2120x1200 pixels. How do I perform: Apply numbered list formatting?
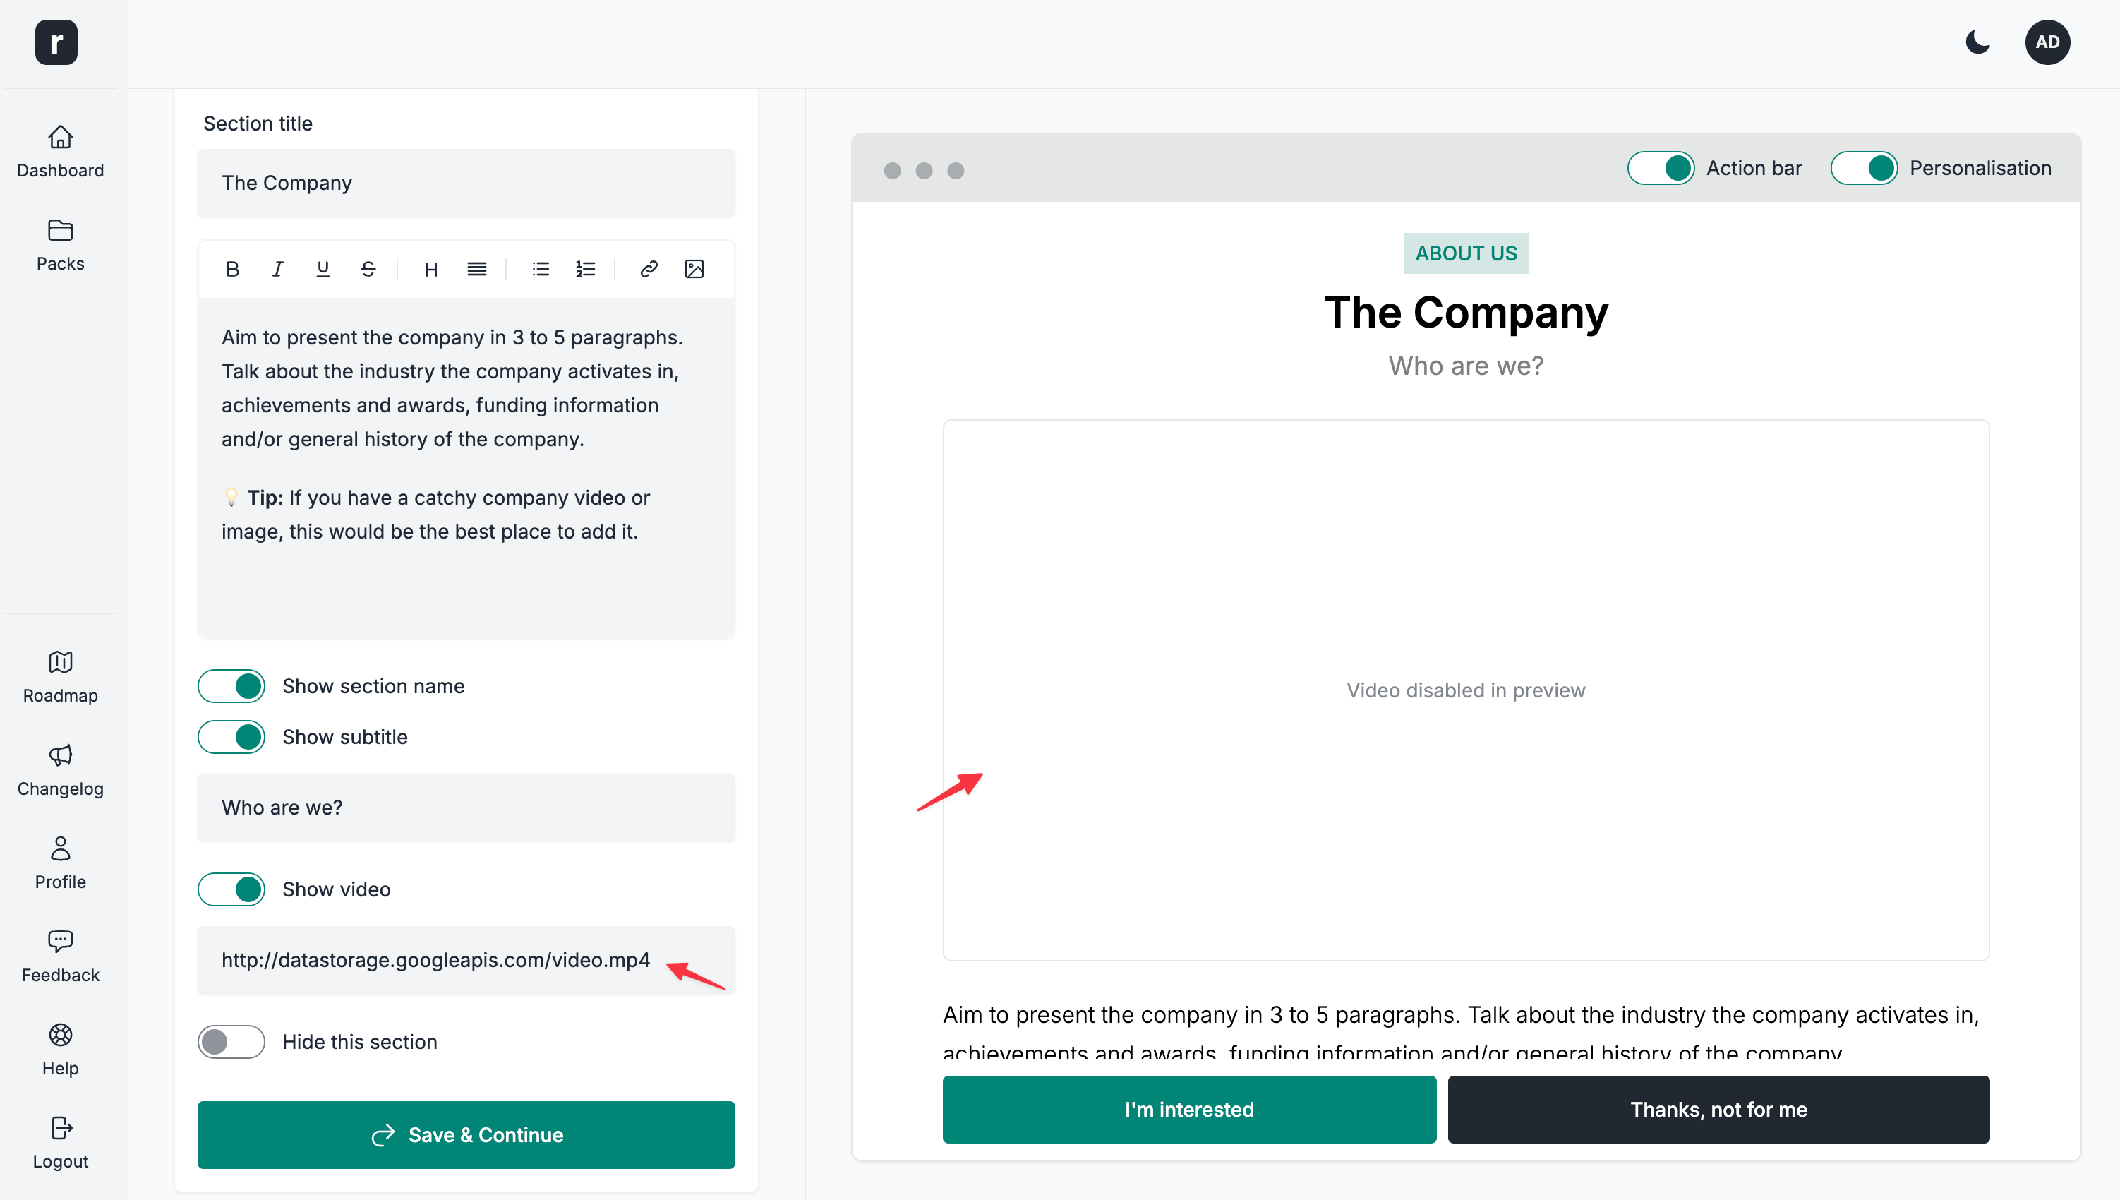[x=585, y=269]
